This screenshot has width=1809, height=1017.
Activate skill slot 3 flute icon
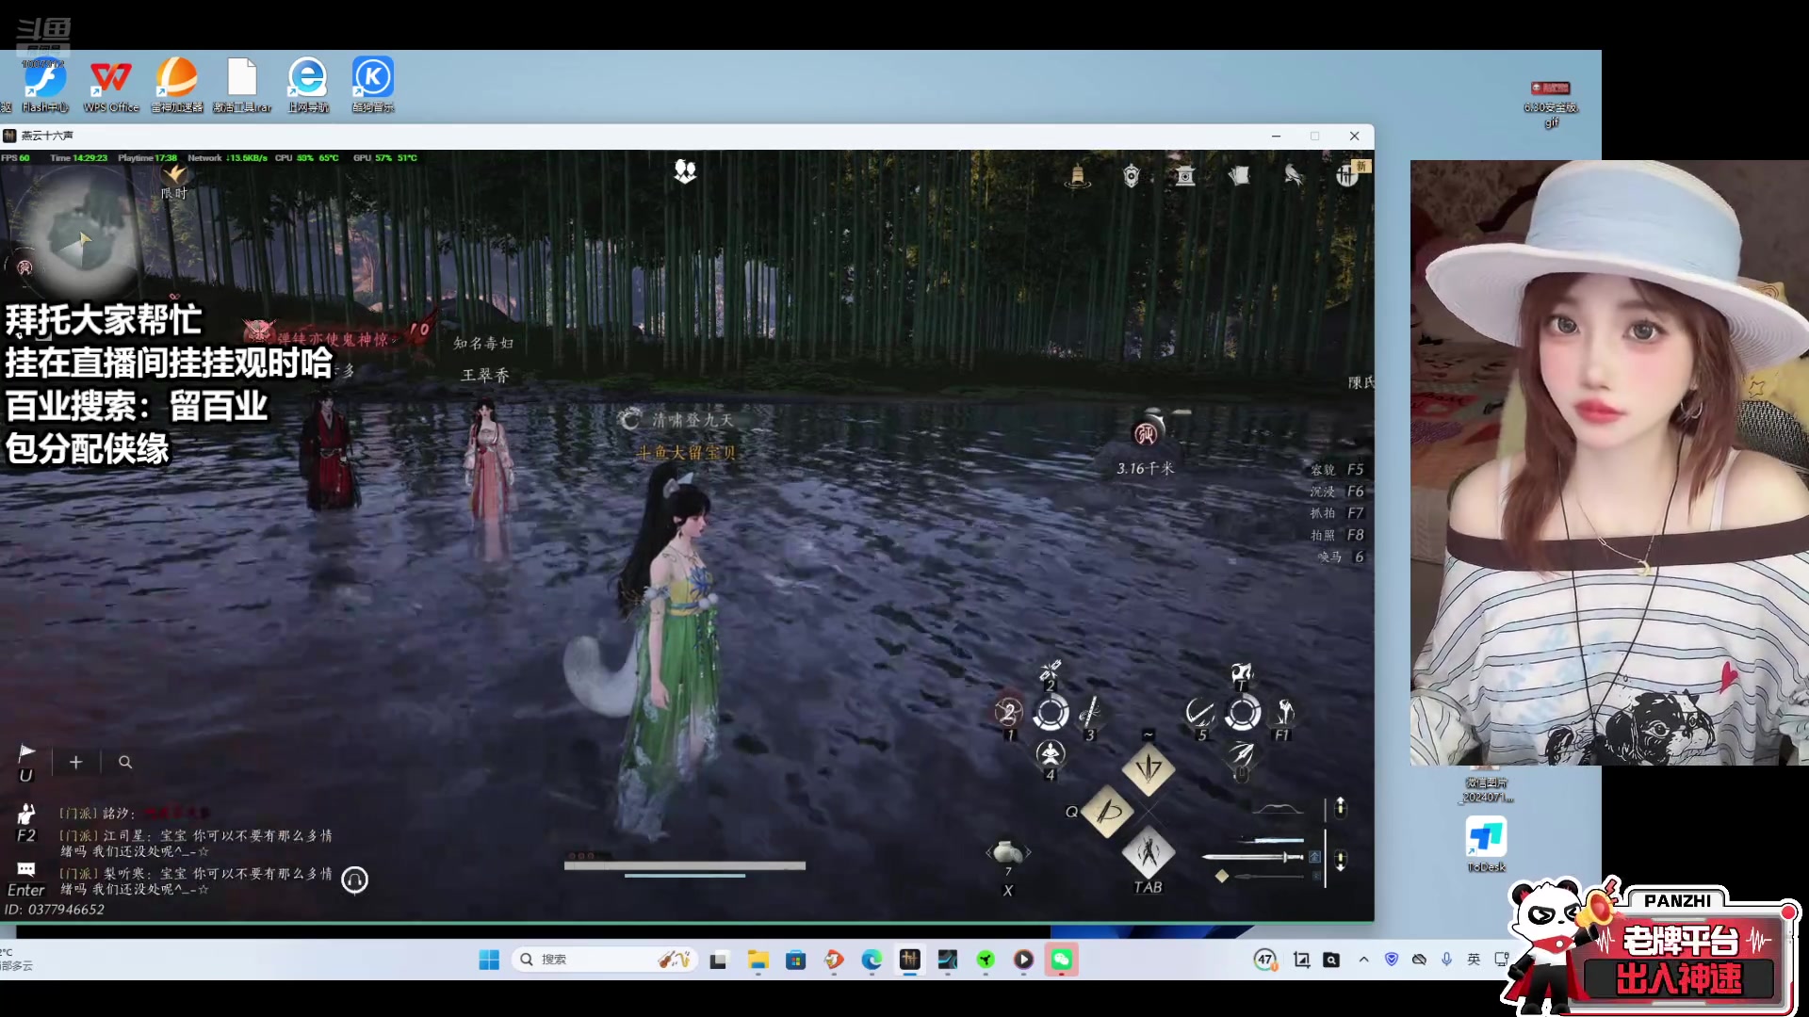(1090, 713)
